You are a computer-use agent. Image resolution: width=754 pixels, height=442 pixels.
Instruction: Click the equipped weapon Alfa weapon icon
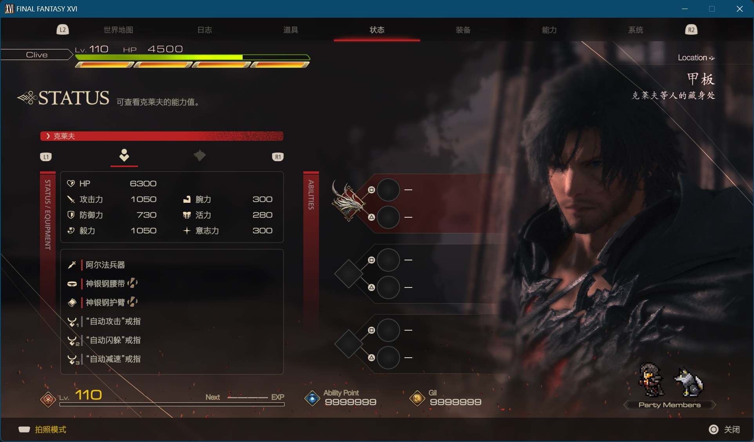[72, 264]
